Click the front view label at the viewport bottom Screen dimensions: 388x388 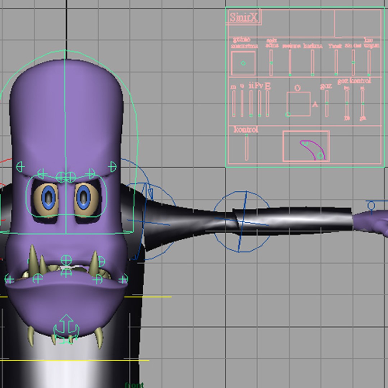134,385
